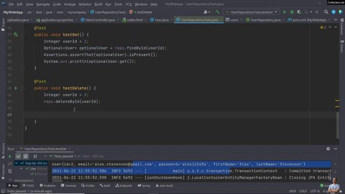
Task: Open the Project tool window stripe
Action: click(x=3, y=25)
